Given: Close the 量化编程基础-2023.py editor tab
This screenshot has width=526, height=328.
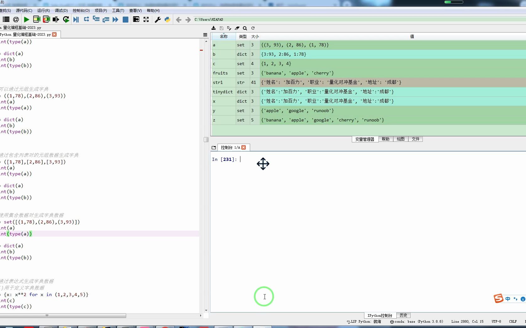Looking at the screenshot, I should (55, 34).
